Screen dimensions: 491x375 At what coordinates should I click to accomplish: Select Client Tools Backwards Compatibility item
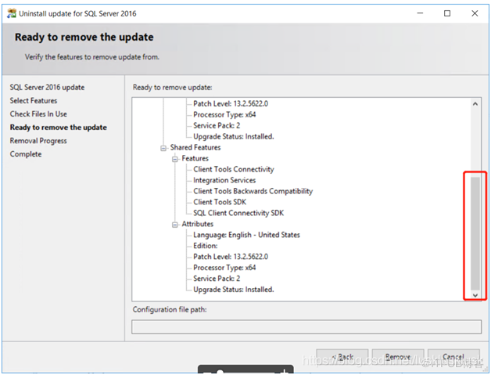pyautogui.click(x=253, y=191)
